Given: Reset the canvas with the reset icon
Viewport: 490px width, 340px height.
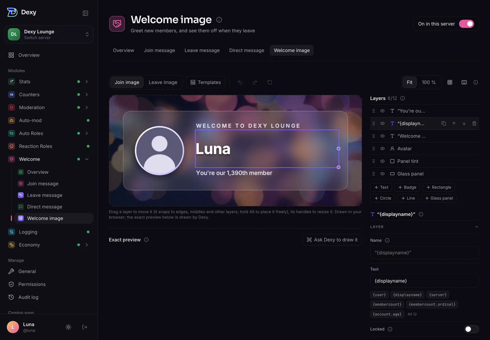Looking at the screenshot, I should click(x=270, y=82).
